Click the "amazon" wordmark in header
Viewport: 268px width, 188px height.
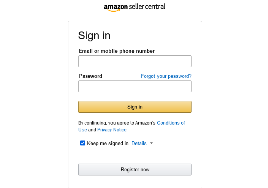tap(116, 7)
